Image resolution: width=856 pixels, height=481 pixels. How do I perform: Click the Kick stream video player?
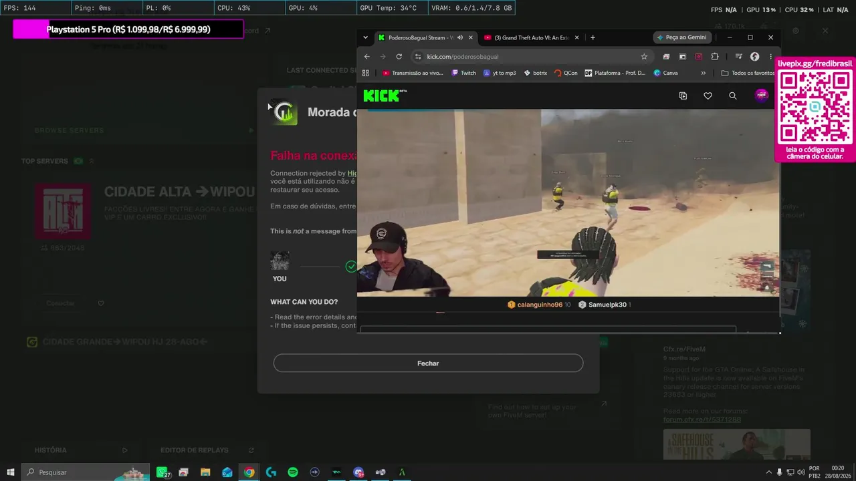coord(568,202)
